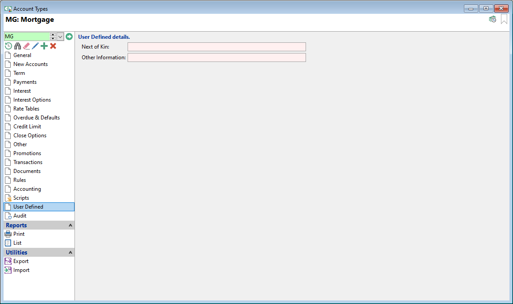
Task: Select the Rules page
Action: coord(39,180)
